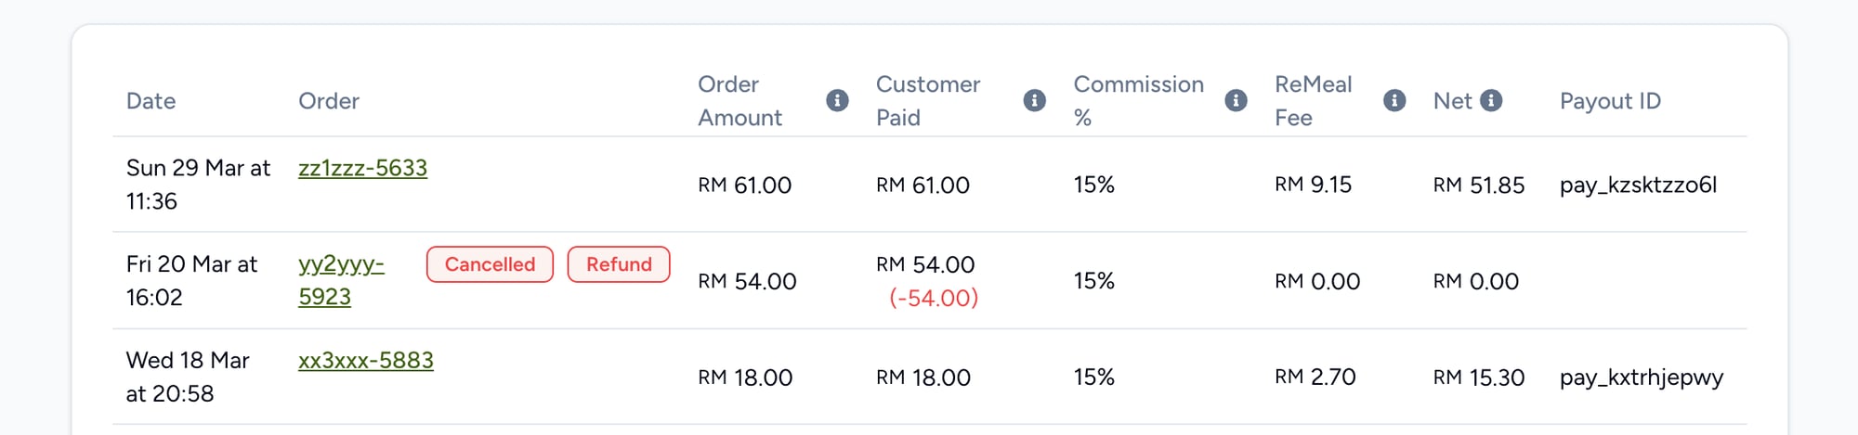Click the RM 9.15 ReMeal fee

coord(1313,185)
